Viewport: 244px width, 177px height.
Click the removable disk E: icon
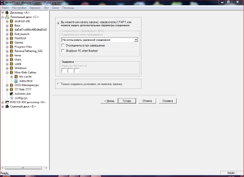click(x=7, y=106)
